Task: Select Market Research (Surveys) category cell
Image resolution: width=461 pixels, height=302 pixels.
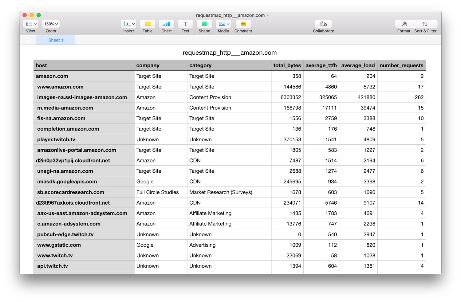Action: (x=229, y=192)
